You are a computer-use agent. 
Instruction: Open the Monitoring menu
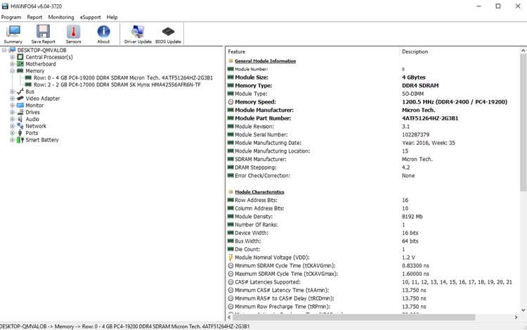tap(61, 17)
